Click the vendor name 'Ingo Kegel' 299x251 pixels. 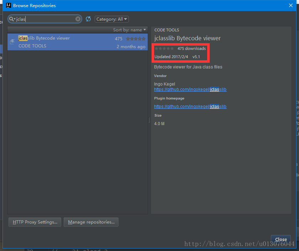[164, 84]
